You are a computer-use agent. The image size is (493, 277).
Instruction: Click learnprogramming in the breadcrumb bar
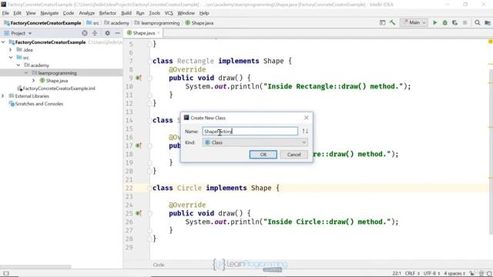[x=157, y=23]
